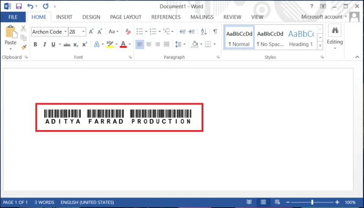Expand the Styles gallery More arrow
The width and height of the screenshot is (364, 208).
pyautogui.click(x=320, y=46)
